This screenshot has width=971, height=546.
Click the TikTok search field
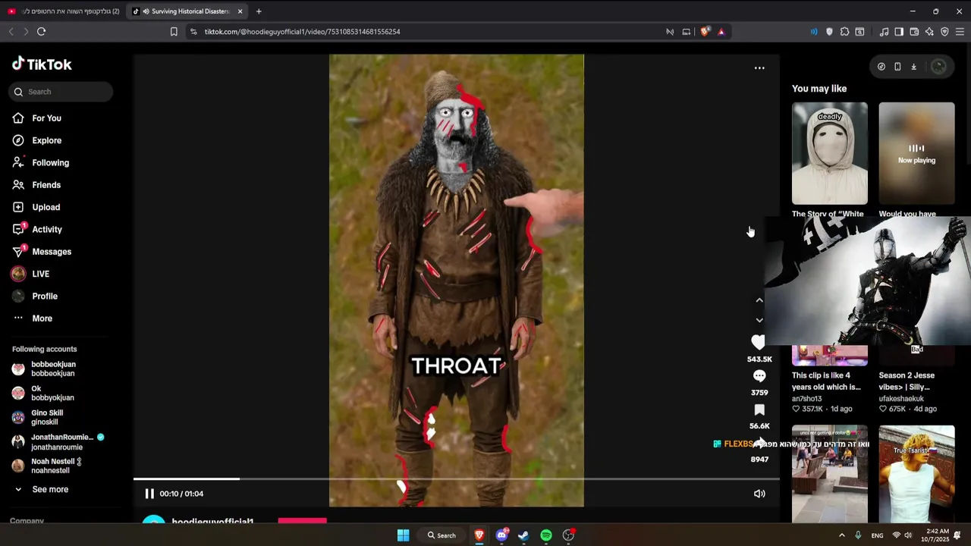(61, 92)
